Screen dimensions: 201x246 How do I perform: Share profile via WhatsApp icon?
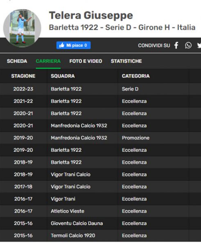(x=188, y=46)
